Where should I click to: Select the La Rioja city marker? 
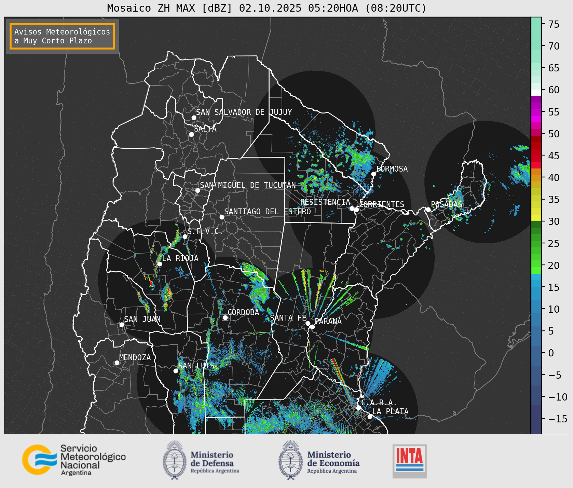(160, 264)
